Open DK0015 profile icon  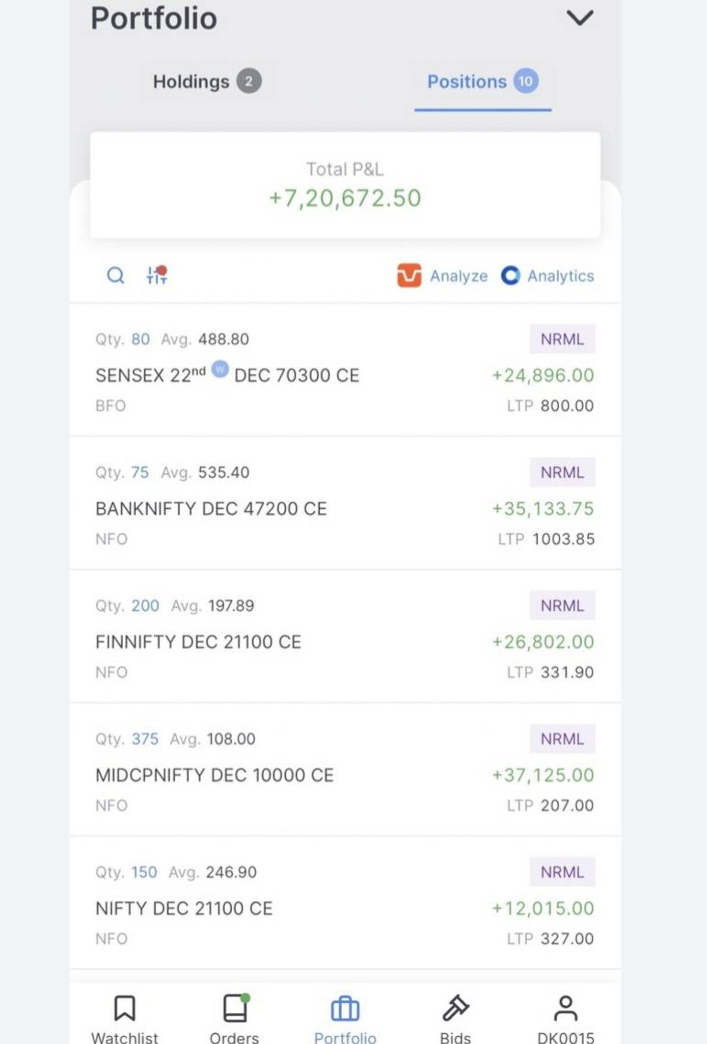click(x=565, y=1008)
